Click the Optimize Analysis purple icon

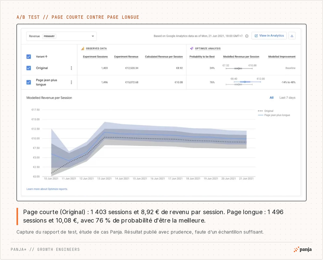click(192, 48)
